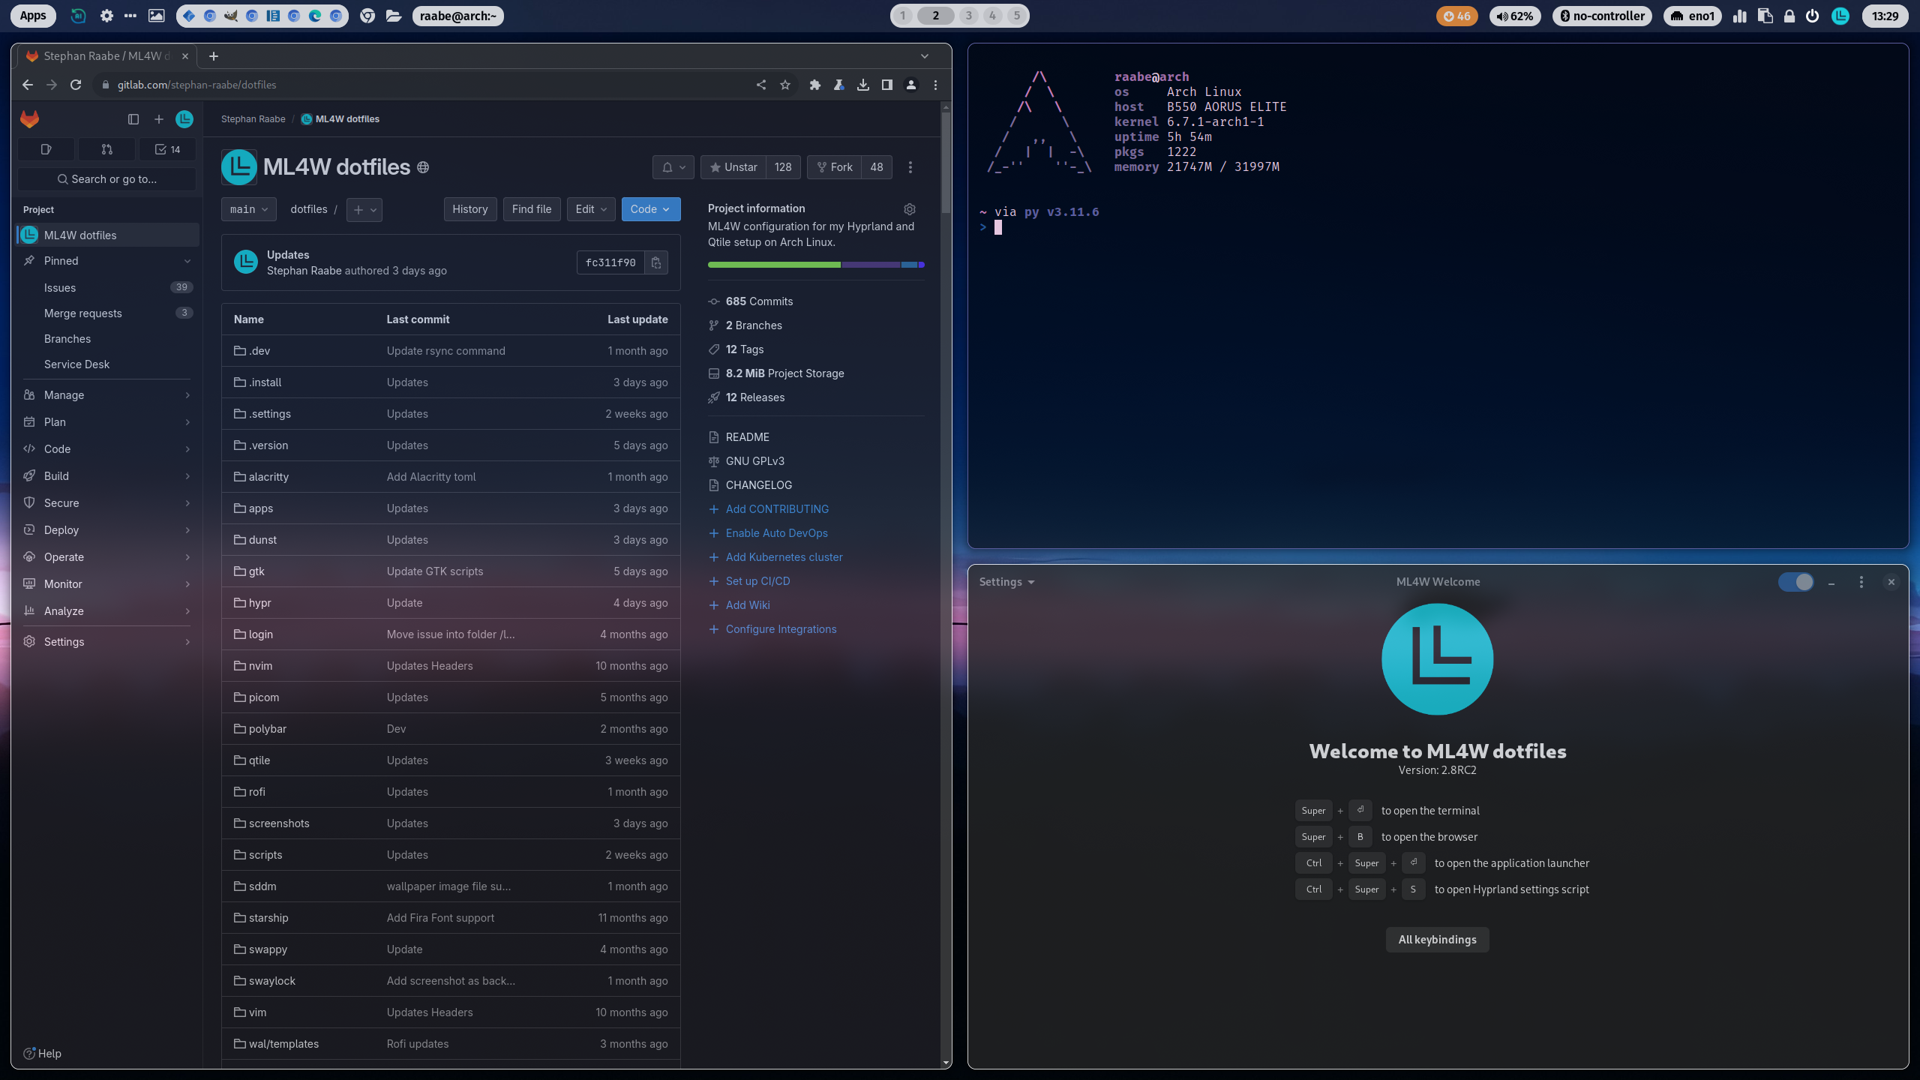Toggle the ML4W Welcome switch
1920x1080 pixels.
click(1796, 582)
